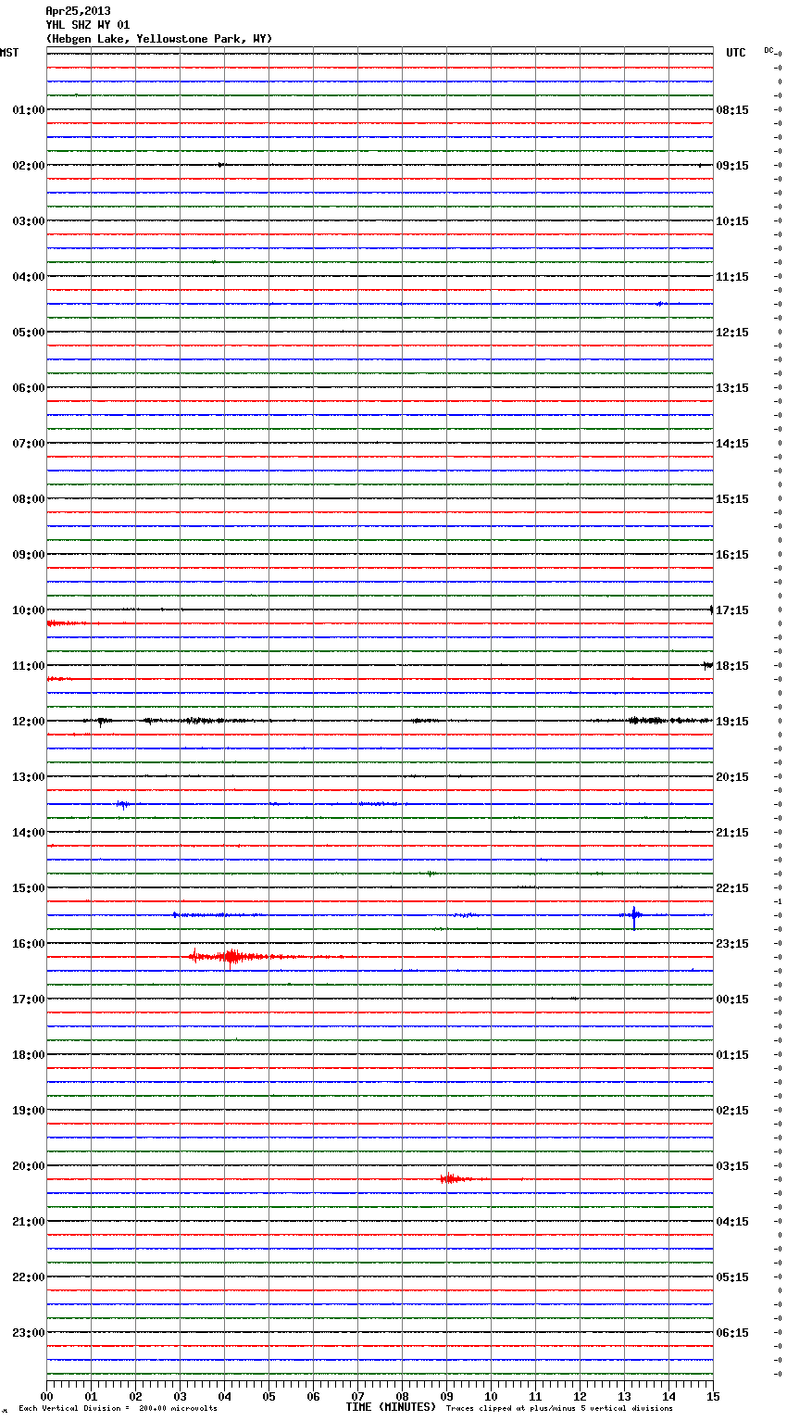
Task: Select the 04:00 MST time label
Action: point(28,277)
